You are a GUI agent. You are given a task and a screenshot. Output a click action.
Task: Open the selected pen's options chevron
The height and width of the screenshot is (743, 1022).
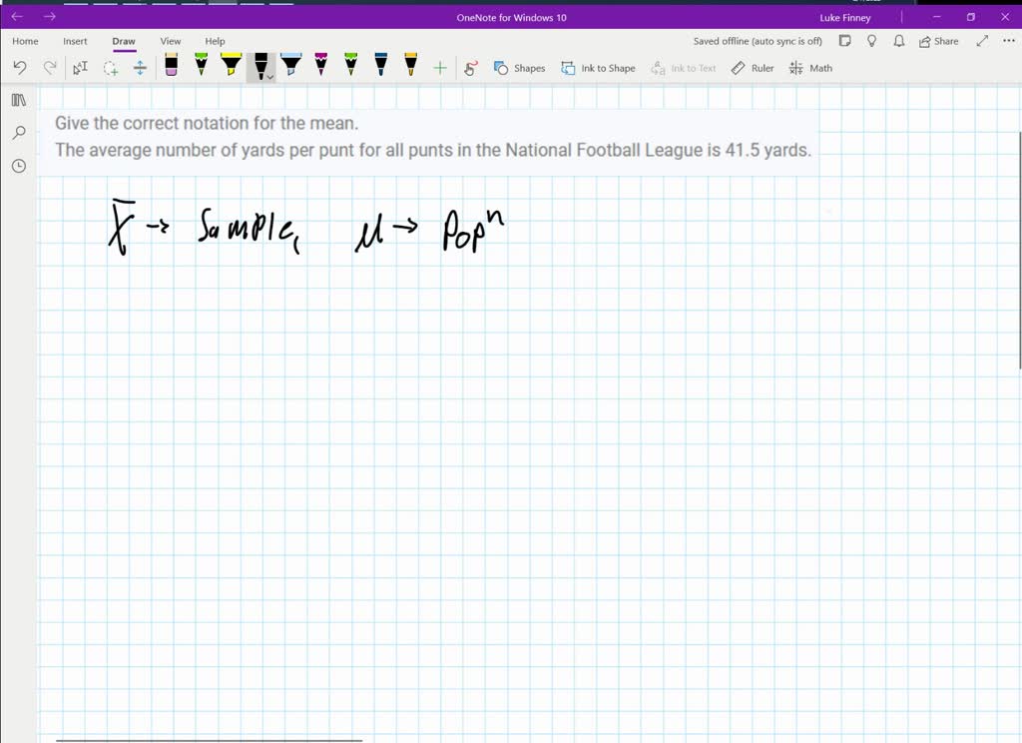pos(270,76)
